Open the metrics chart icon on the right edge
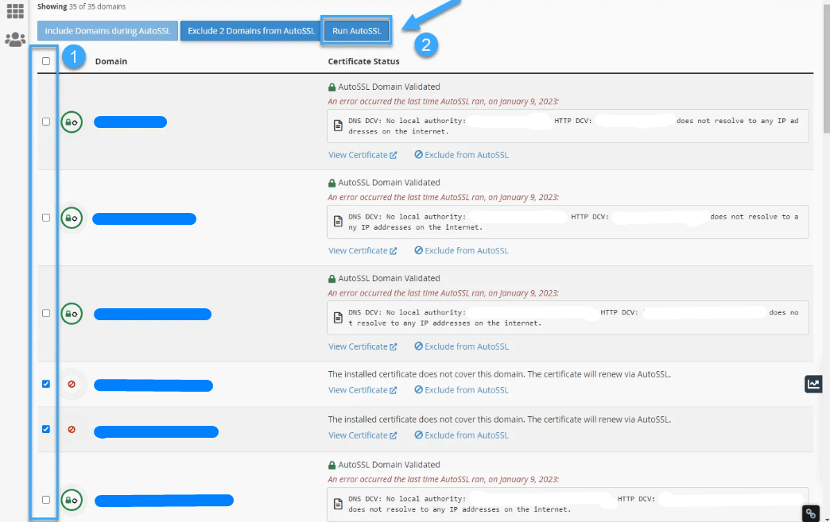Viewport: 830px width, 522px height. pyautogui.click(x=813, y=384)
